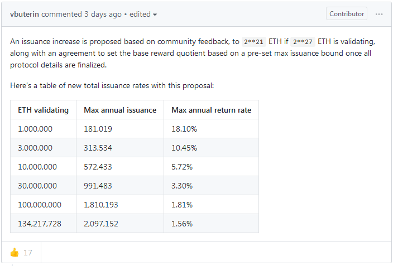Click the 2**27 inline code

click(x=303, y=42)
